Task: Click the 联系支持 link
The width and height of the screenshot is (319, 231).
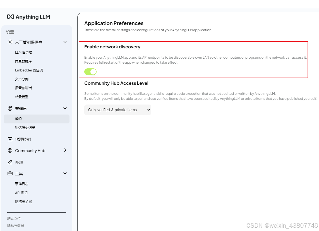Action: (14, 218)
